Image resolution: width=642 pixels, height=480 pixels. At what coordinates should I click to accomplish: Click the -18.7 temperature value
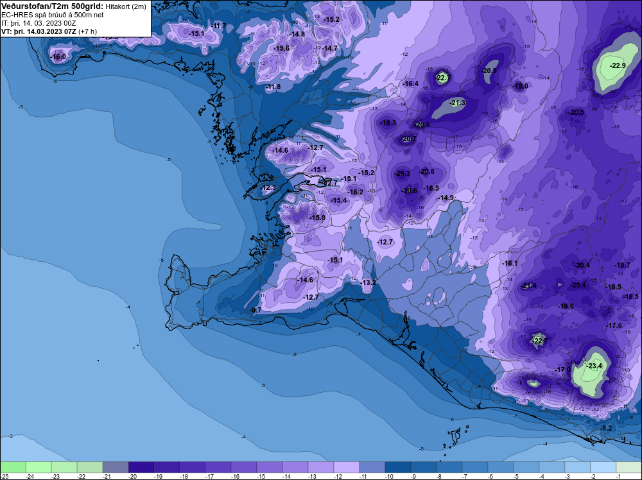point(622,265)
